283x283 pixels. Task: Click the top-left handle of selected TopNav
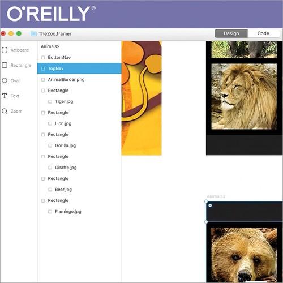(x=206, y=201)
